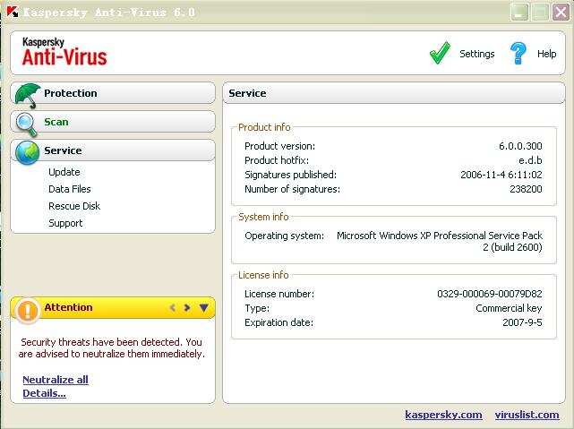Open Support under Service
The width and height of the screenshot is (574, 429).
click(65, 223)
